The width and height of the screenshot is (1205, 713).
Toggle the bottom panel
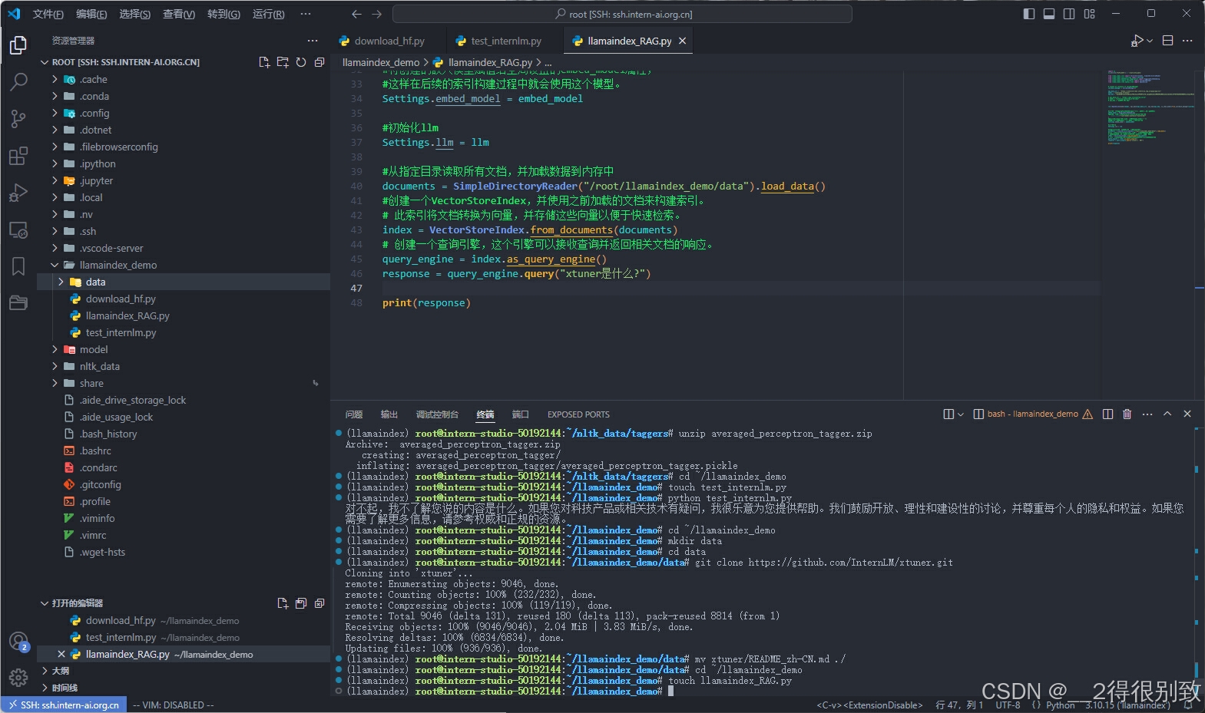[x=1049, y=14]
